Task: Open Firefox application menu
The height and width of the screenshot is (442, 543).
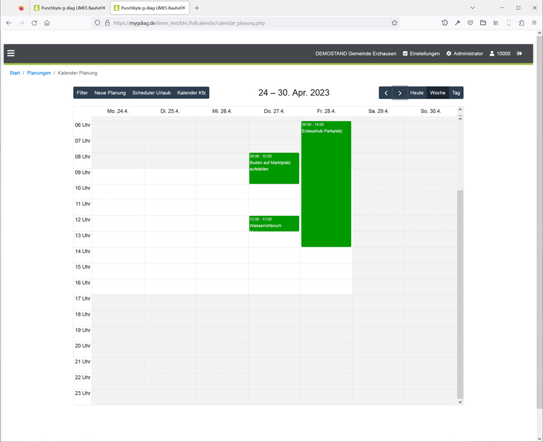Action: [x=534, y=23]
